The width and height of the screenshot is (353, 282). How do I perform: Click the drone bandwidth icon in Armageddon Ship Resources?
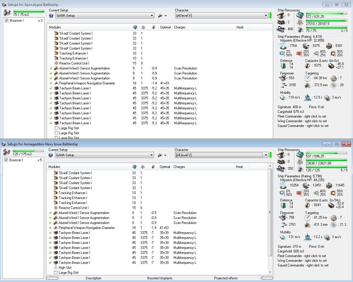click(x=300, y=169)
